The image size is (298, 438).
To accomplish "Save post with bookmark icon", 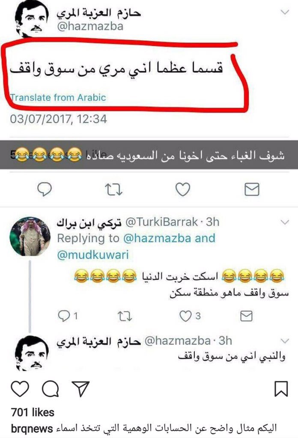I will [x=281, y=389].
